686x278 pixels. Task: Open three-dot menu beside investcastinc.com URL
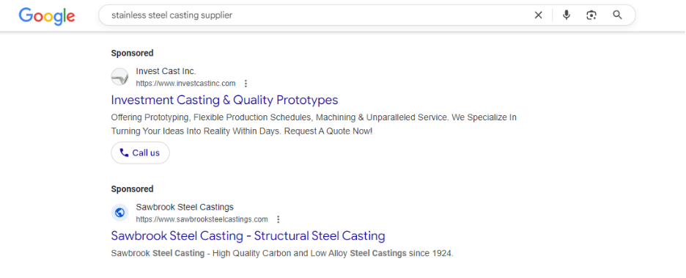(x=246, y=83)
